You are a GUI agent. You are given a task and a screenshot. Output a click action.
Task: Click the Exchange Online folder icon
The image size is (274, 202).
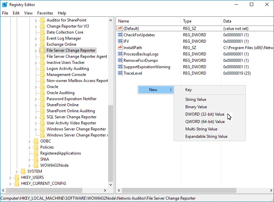click(42, 44)
